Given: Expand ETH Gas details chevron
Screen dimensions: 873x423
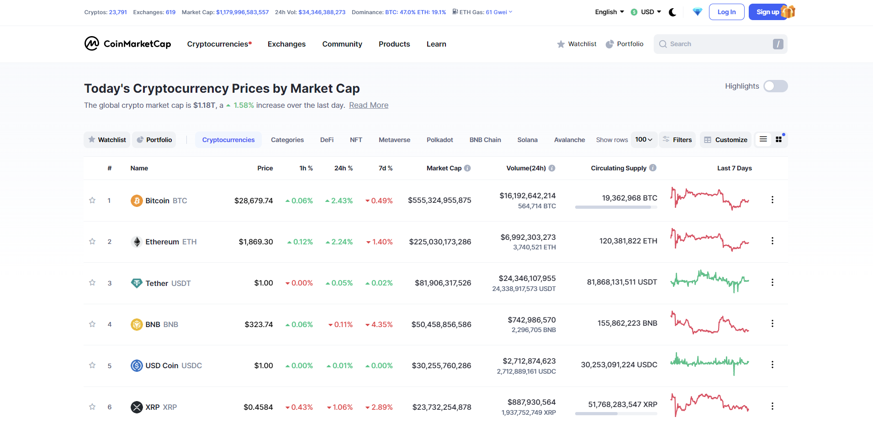Looking at the screenshot, I should pyautogui.click(x=510, y=12).
